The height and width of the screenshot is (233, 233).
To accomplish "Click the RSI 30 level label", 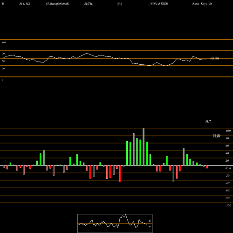I will coord(3,69).
